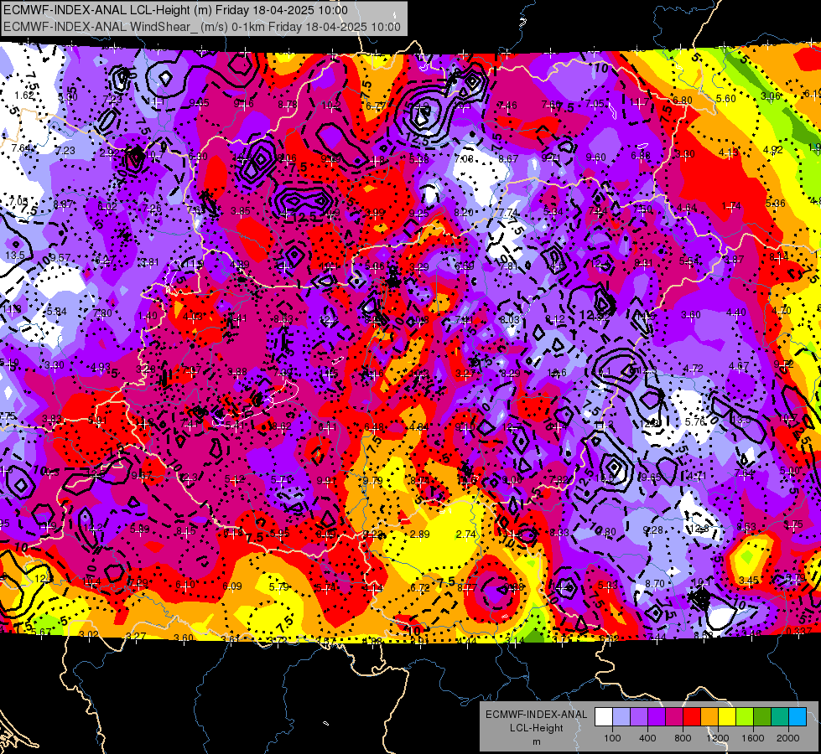Click the yellow legend swatch
This screenshot has height=754, width=821.
[727, 717]
